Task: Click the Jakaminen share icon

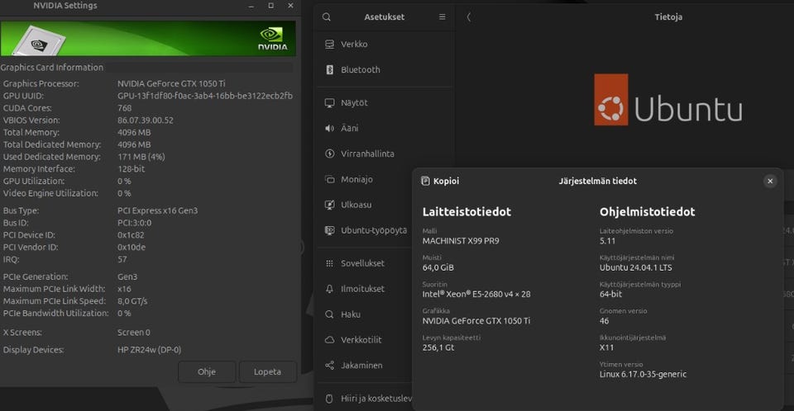Action: (330, 365)
